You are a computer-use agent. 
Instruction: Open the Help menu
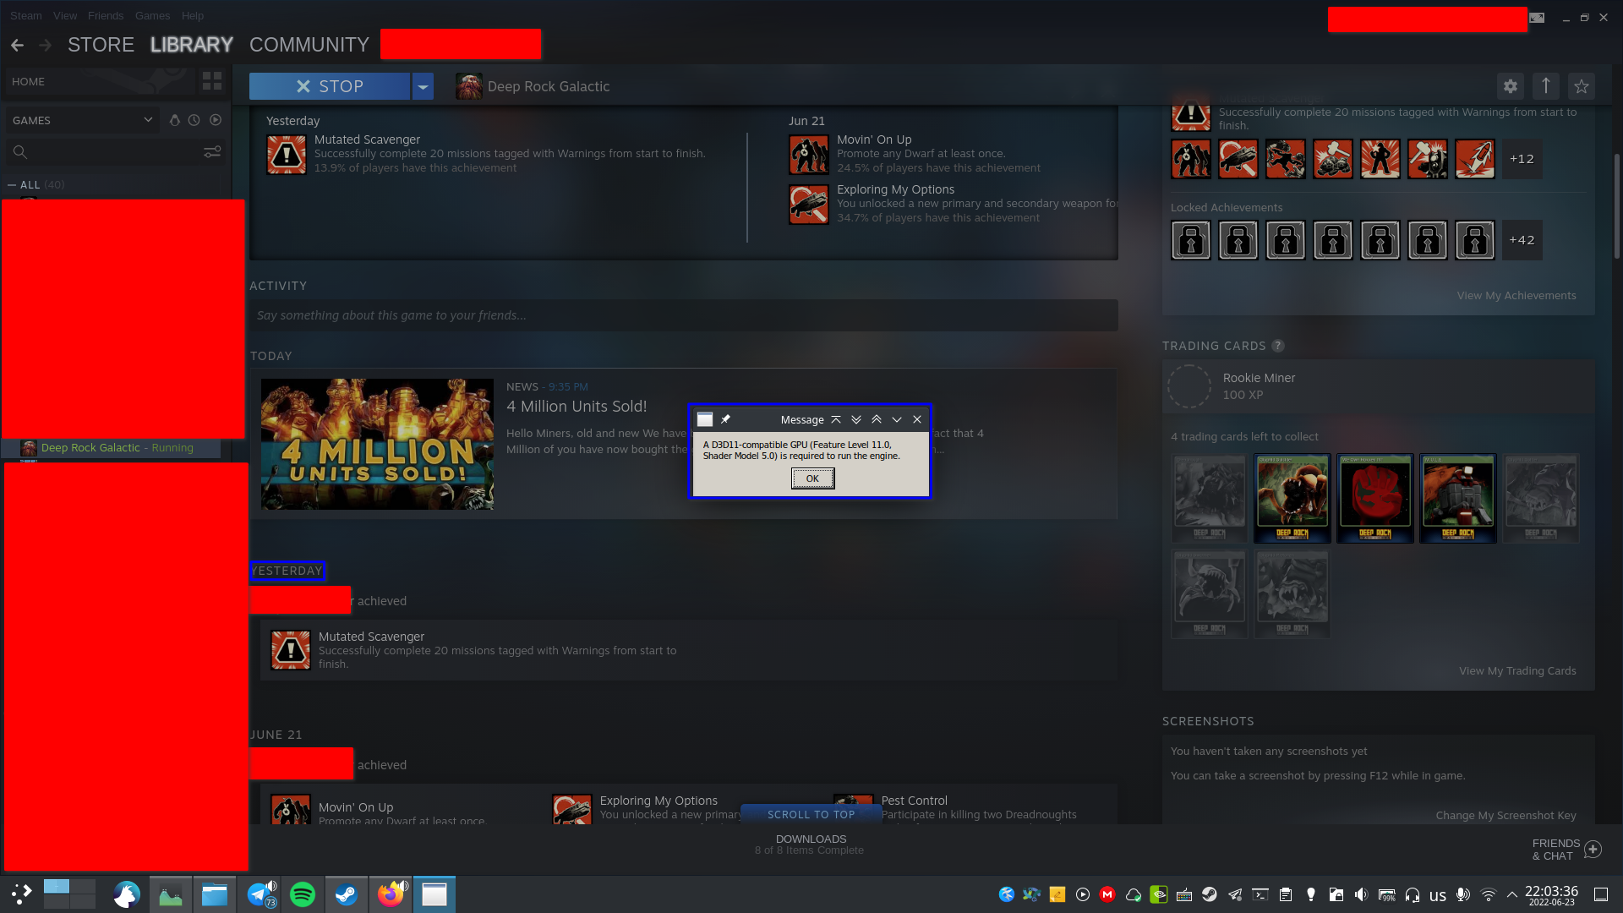point(193,15)
